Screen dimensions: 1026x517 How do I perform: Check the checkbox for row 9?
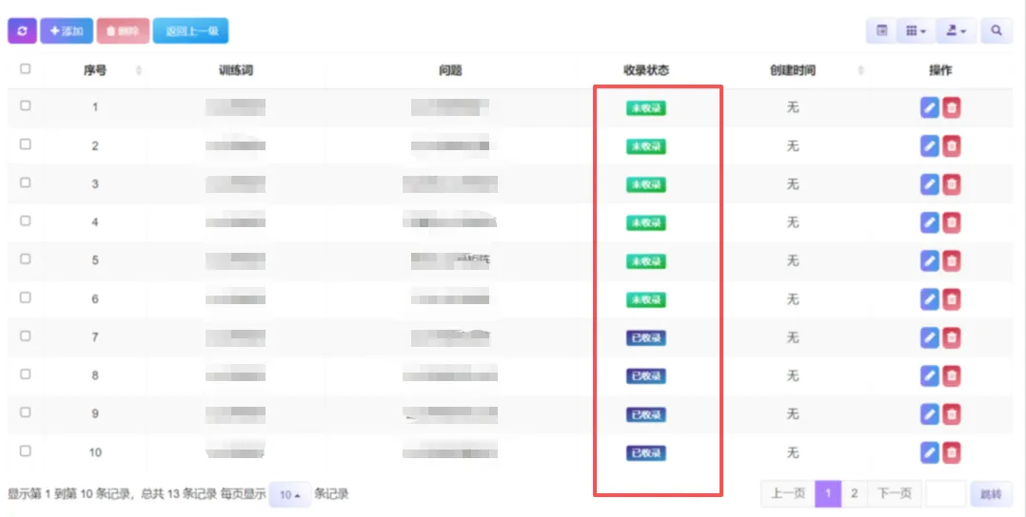pyautogui.click(x=26, y=412)
